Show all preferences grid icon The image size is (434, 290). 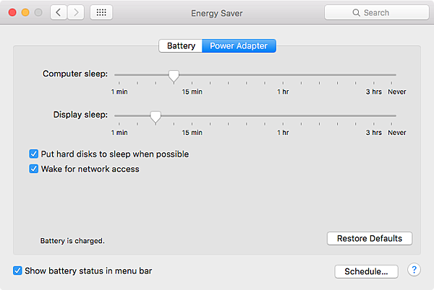pyautogui.click(x=101, y=12)
